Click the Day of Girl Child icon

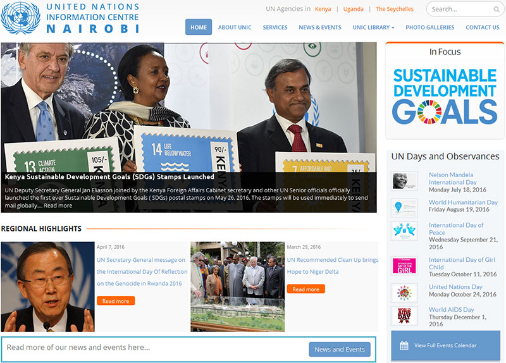point(404,265)
